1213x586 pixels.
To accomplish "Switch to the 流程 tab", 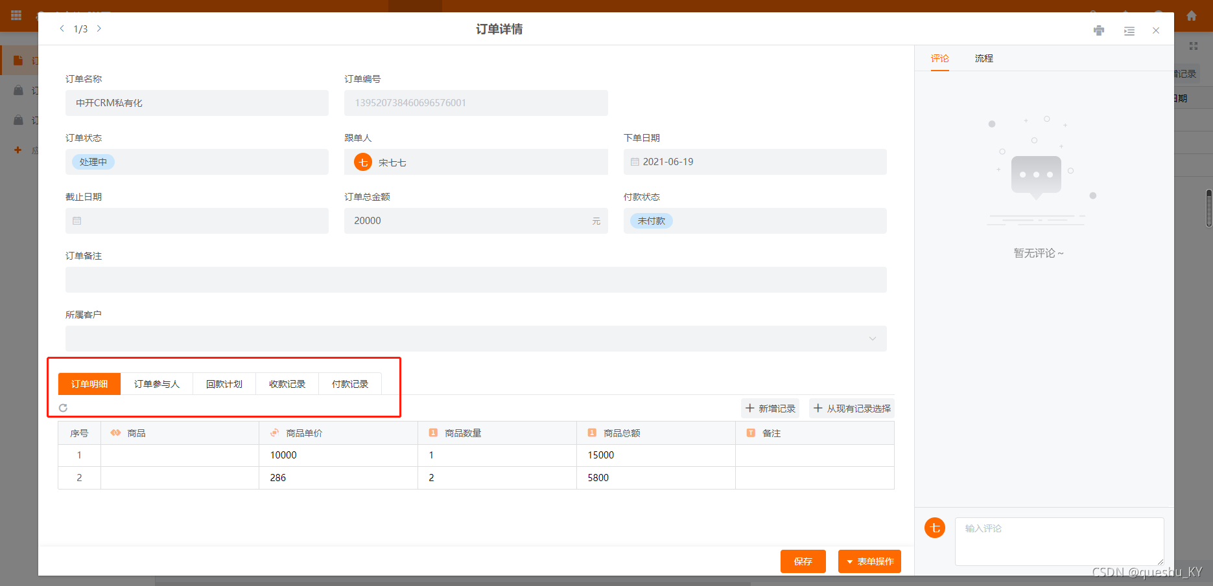I will pos(983,58).
